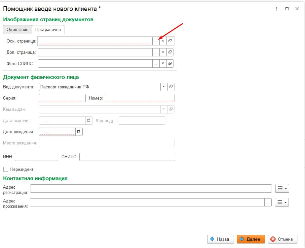The image size is (305, 248).
Task: Click browse (…) button for Адрес регистрации
Action: click(268, 188)
